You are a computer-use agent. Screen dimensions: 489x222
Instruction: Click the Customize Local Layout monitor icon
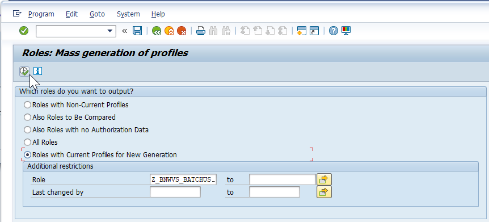(346, 31)
